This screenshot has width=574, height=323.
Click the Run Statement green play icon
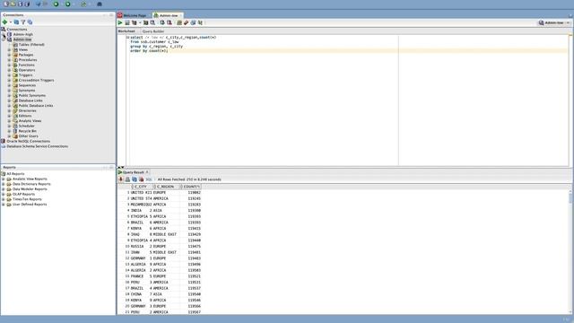coord(120,22)
